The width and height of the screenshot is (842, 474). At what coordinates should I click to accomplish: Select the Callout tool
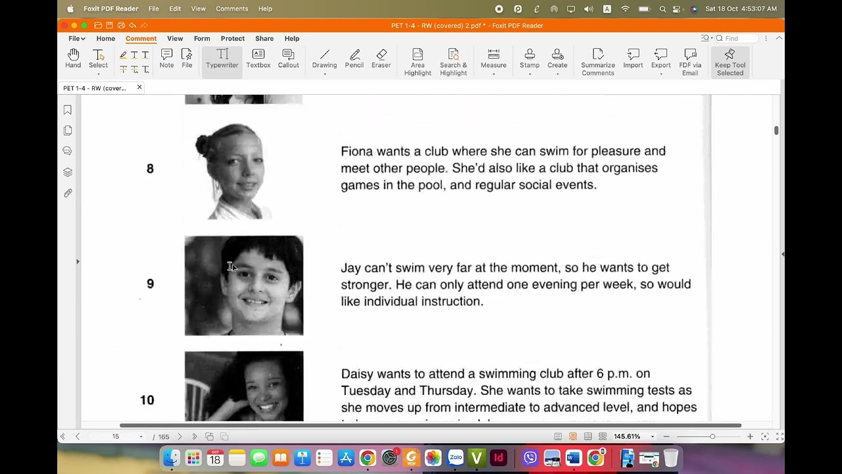288,59
